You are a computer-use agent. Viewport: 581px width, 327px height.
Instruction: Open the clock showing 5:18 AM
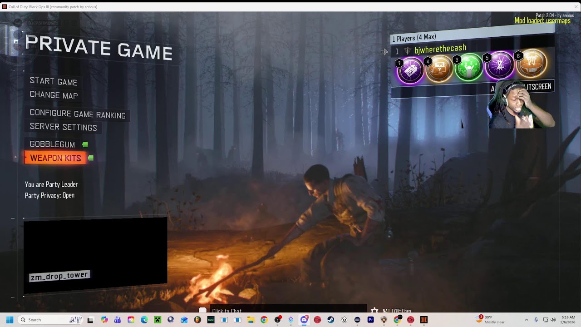coord(568,320)
